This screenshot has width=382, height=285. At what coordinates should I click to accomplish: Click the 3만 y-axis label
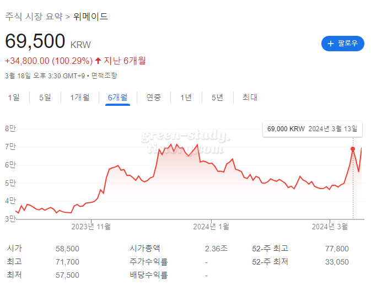point(10,219)
